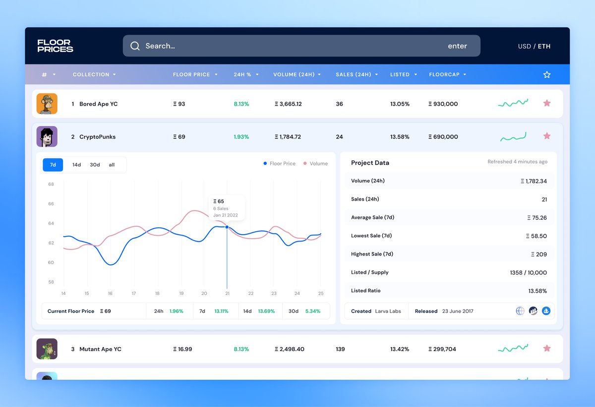
Task: Collapse the CryptoPunks collection name row
Action: [x=97, y=137]
